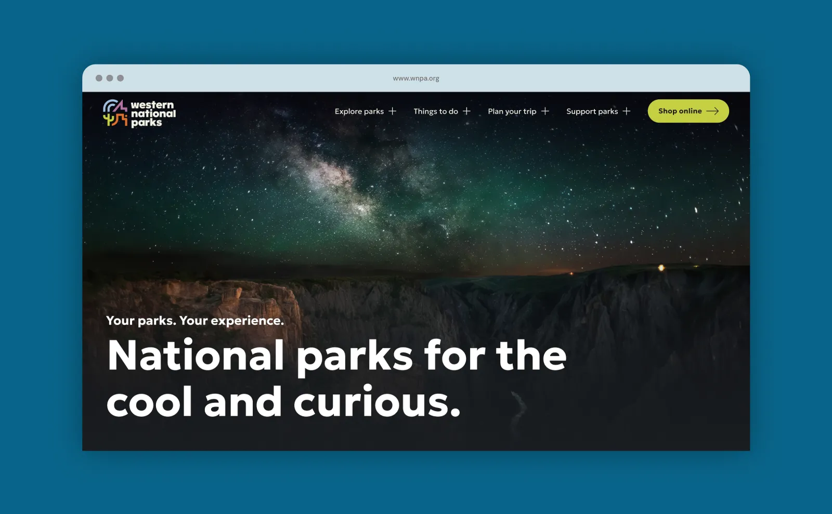The image size is (832, 514).
Task: Select Plan your trip in the navigation
Action: [x=513, y=111]
